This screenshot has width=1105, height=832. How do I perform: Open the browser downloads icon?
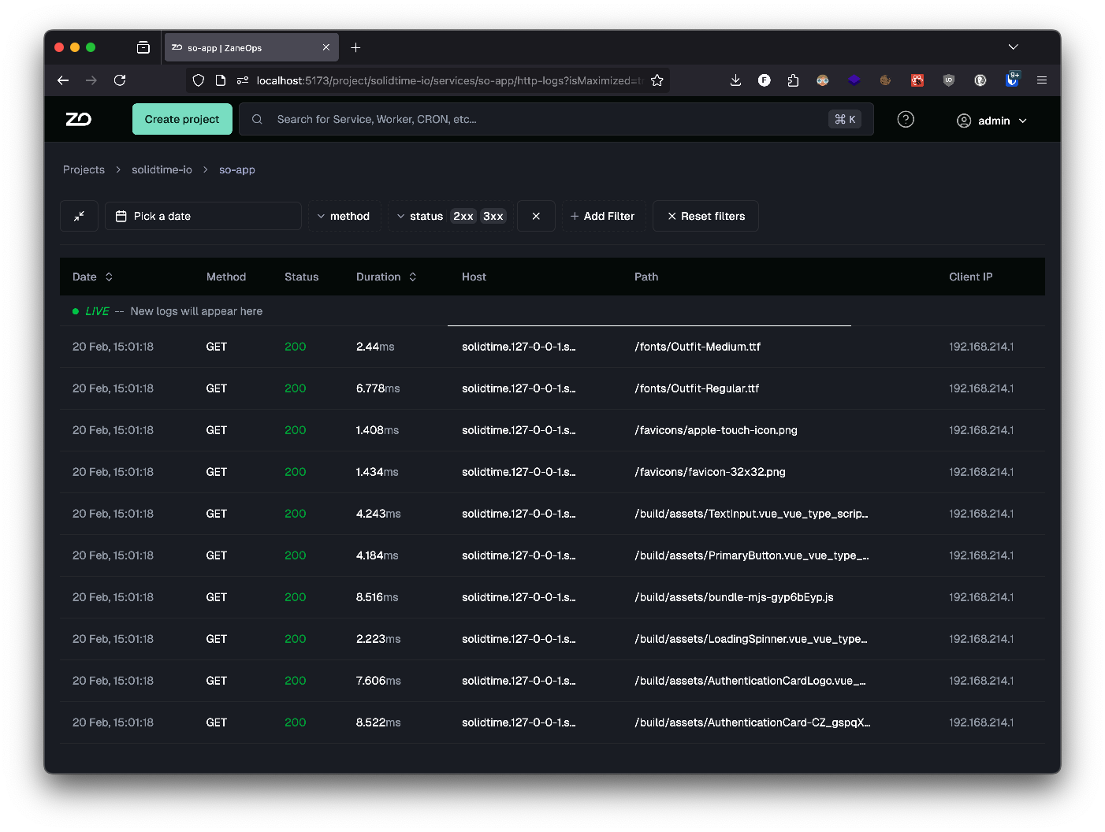point(735,80)
